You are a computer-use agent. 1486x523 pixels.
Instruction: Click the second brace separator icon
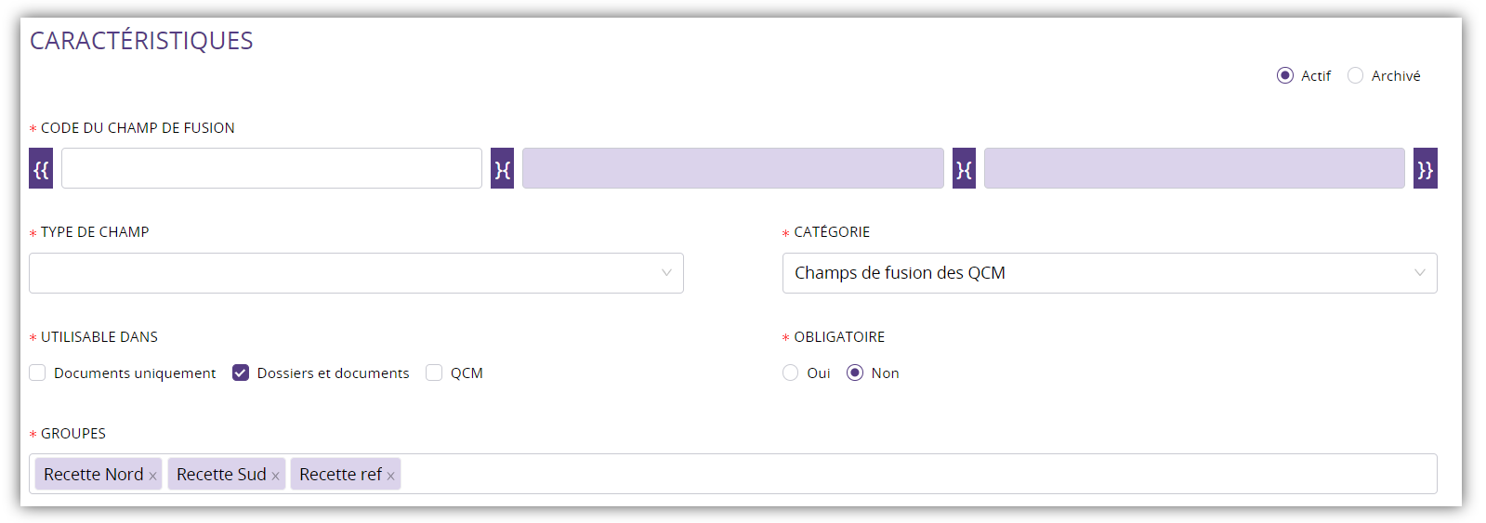[964, 169]
